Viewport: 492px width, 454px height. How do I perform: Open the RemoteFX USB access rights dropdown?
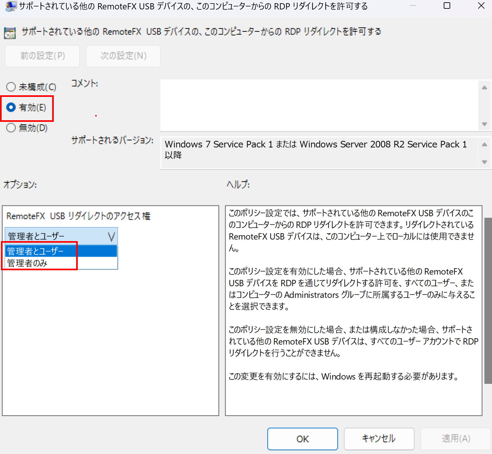pyautogui.click(x=61, y=236)
